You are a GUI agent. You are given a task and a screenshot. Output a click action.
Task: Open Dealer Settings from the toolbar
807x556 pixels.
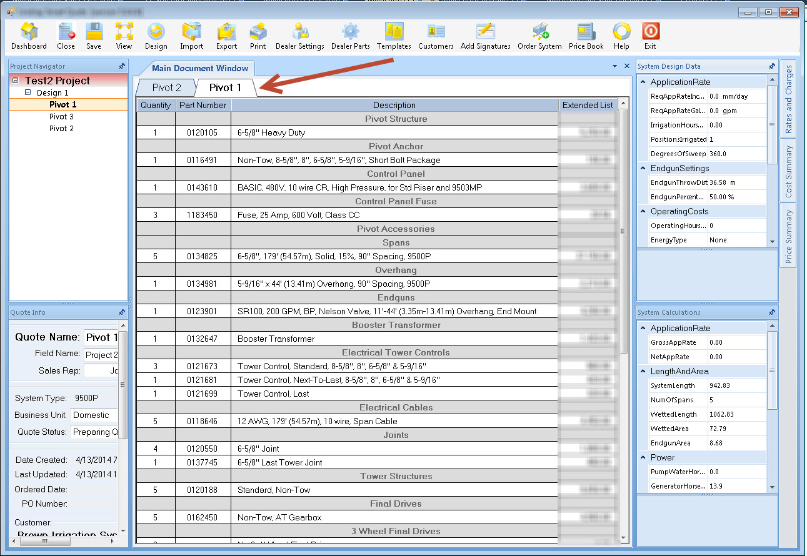pyautogui.click(x=300, y=36)
